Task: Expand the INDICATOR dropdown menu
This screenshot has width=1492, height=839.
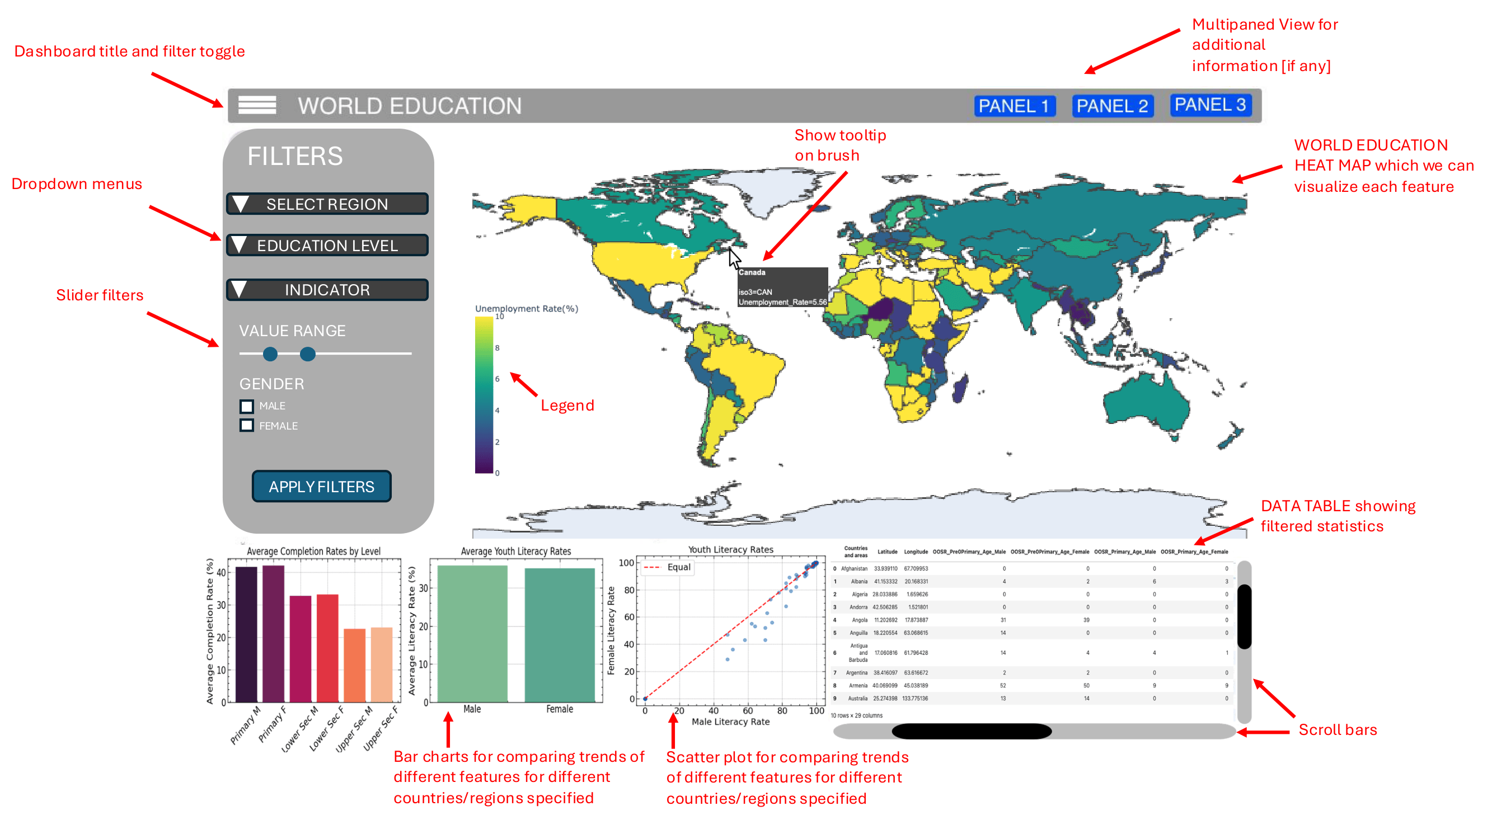Action: (327, 290)
